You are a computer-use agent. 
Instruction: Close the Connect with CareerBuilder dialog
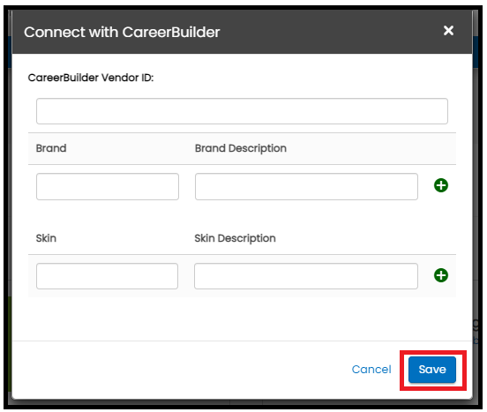coord(448,31)
